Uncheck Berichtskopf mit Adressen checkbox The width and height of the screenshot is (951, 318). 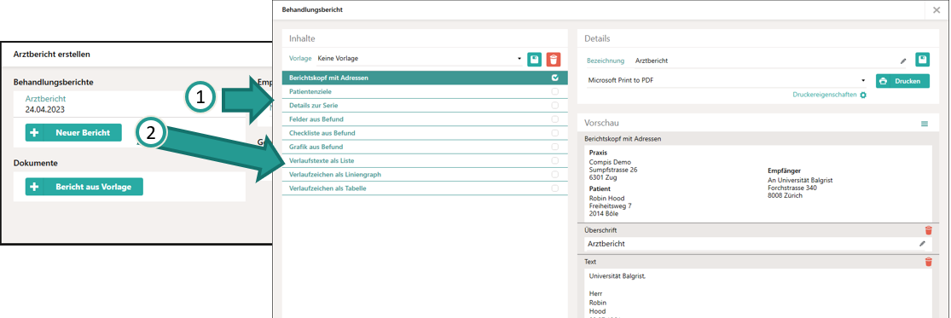555,78
